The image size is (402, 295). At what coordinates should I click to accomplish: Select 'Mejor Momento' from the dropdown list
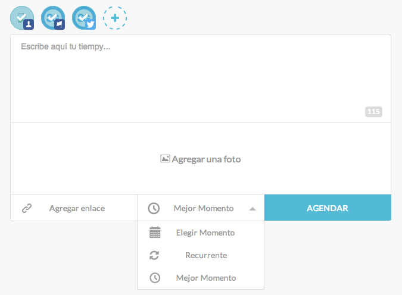(206, 278)
